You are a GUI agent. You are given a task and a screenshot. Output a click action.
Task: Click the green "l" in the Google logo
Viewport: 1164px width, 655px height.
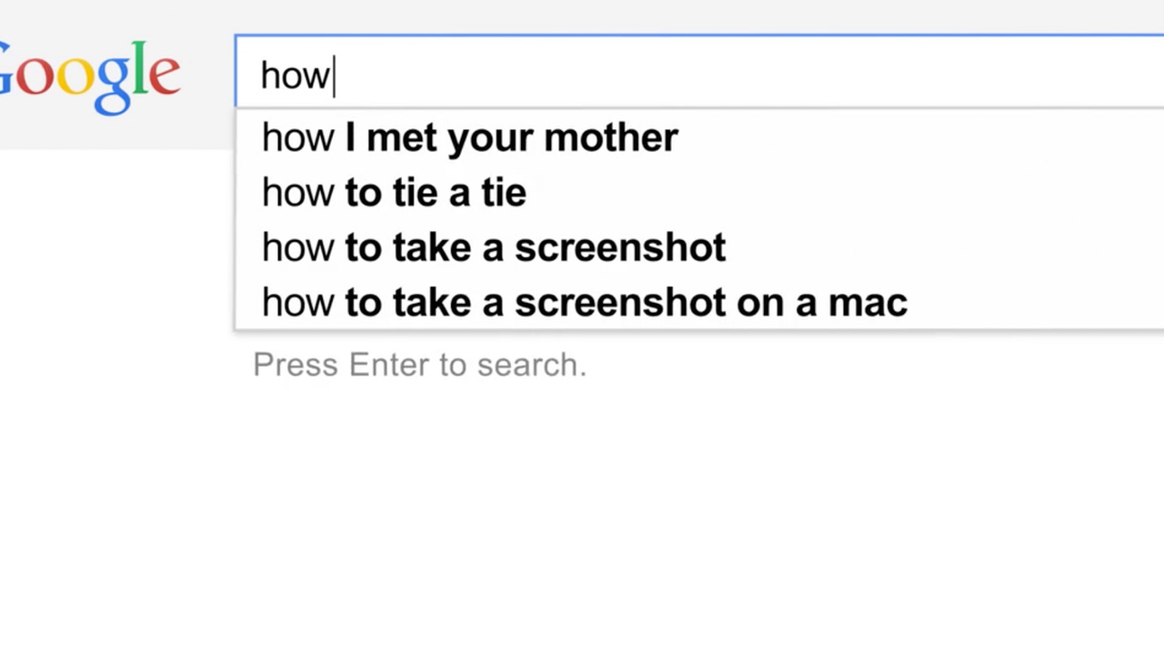(x=138, y=67)
